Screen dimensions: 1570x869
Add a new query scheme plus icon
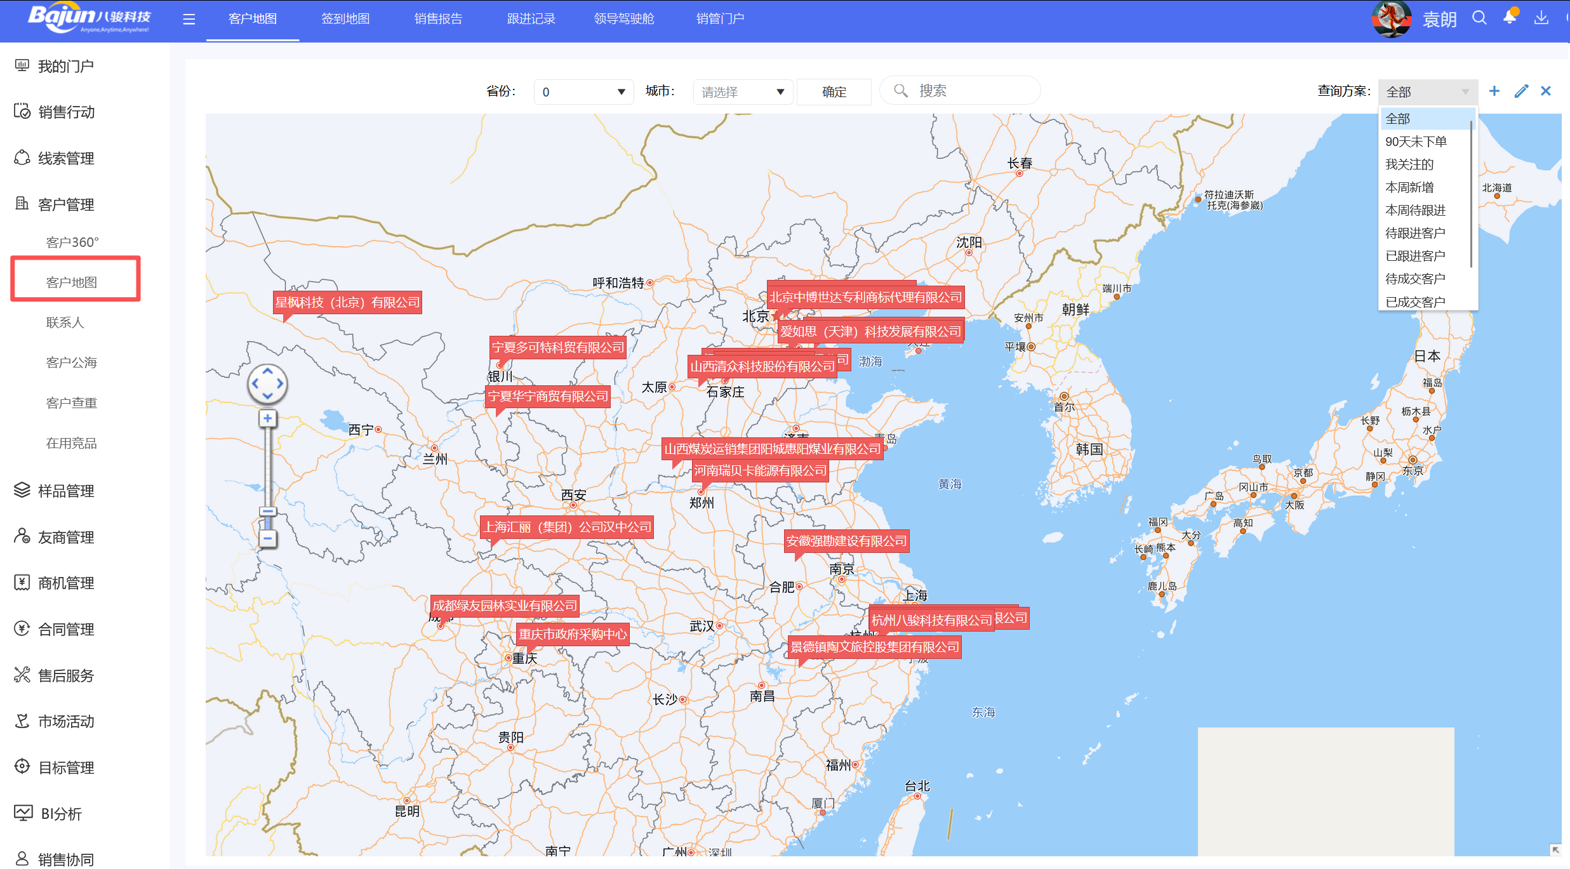click(1494, 91)
